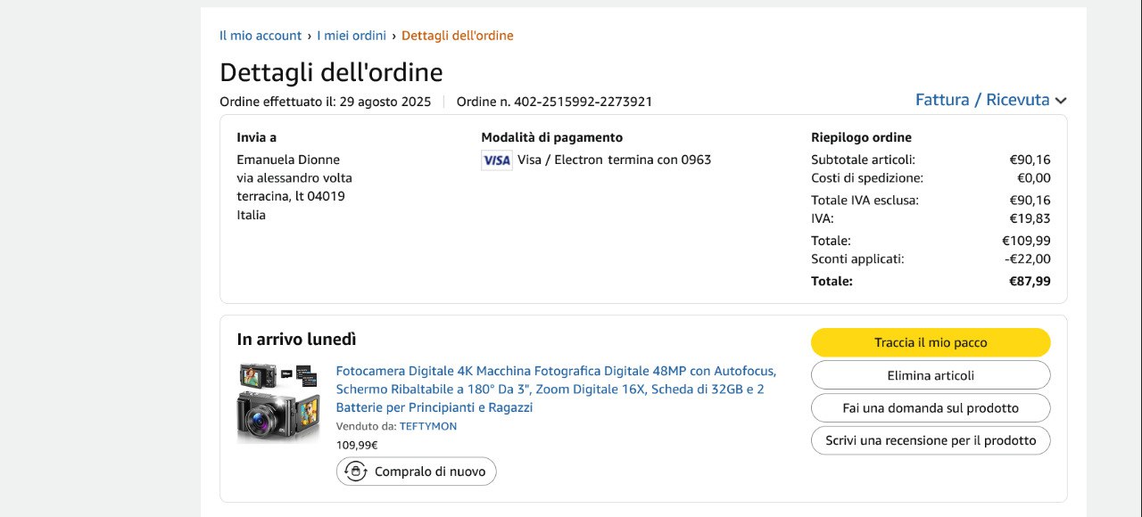Click the final total amount €87,99
This screenshot has height=517, width=1142.
(x=1030, y=281)
